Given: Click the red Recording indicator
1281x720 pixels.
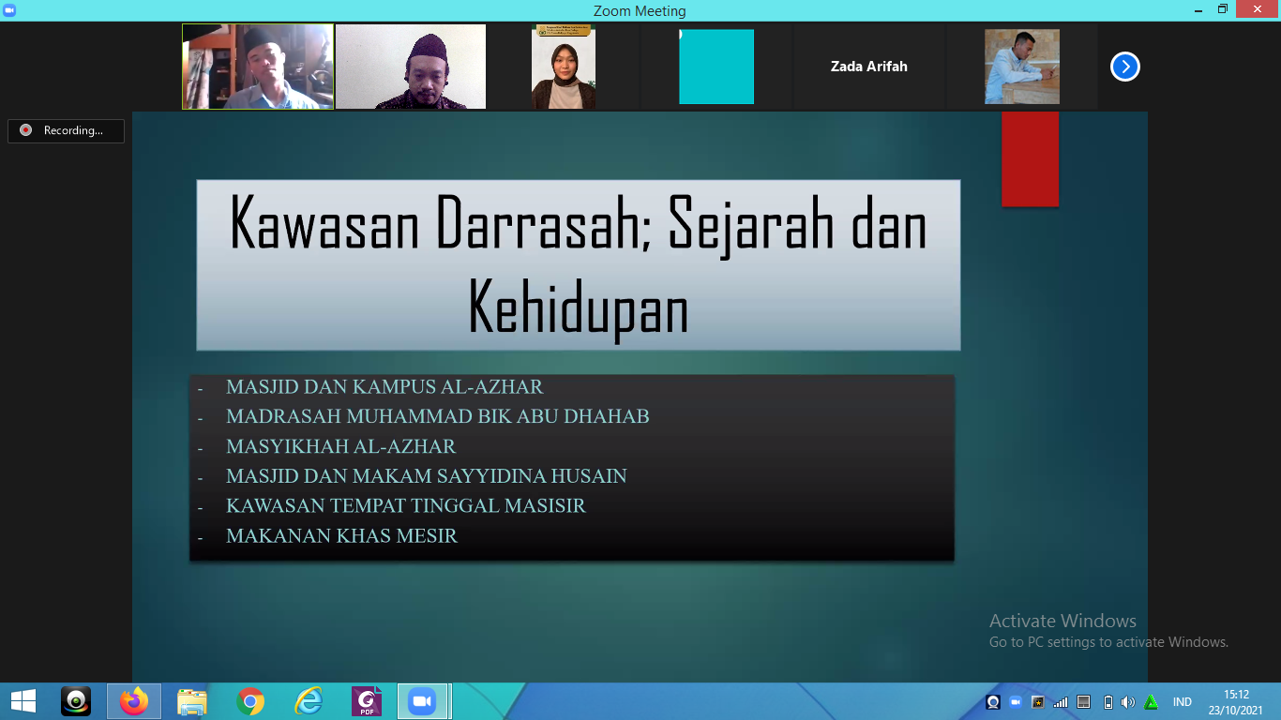Looking at the screenshot, I should [x=66, y=131].
